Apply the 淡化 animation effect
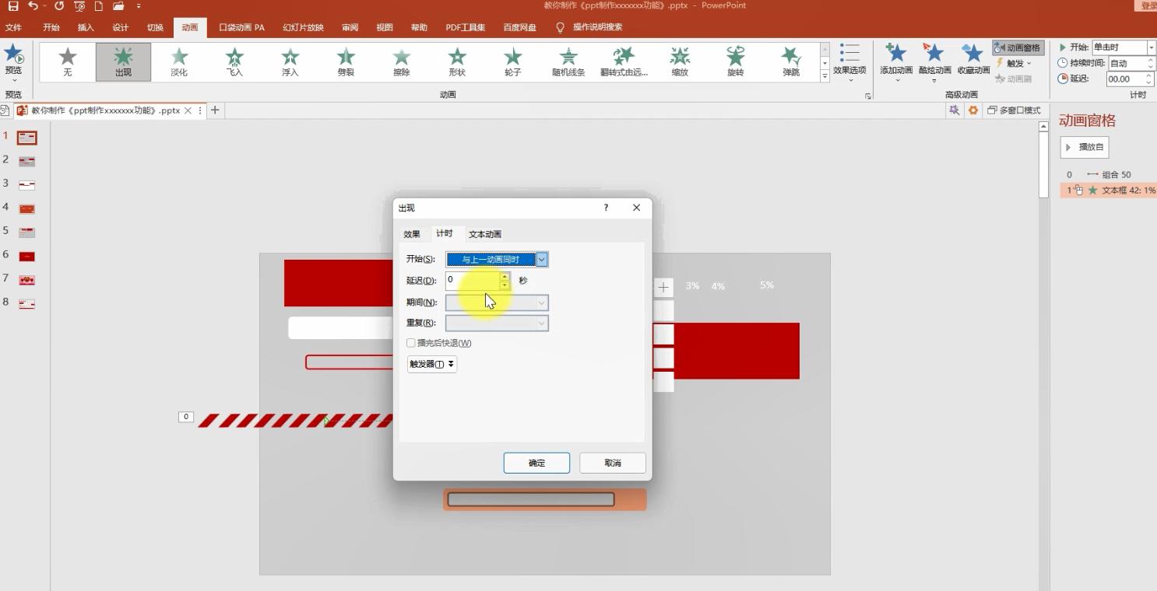 tap(178, 62)
